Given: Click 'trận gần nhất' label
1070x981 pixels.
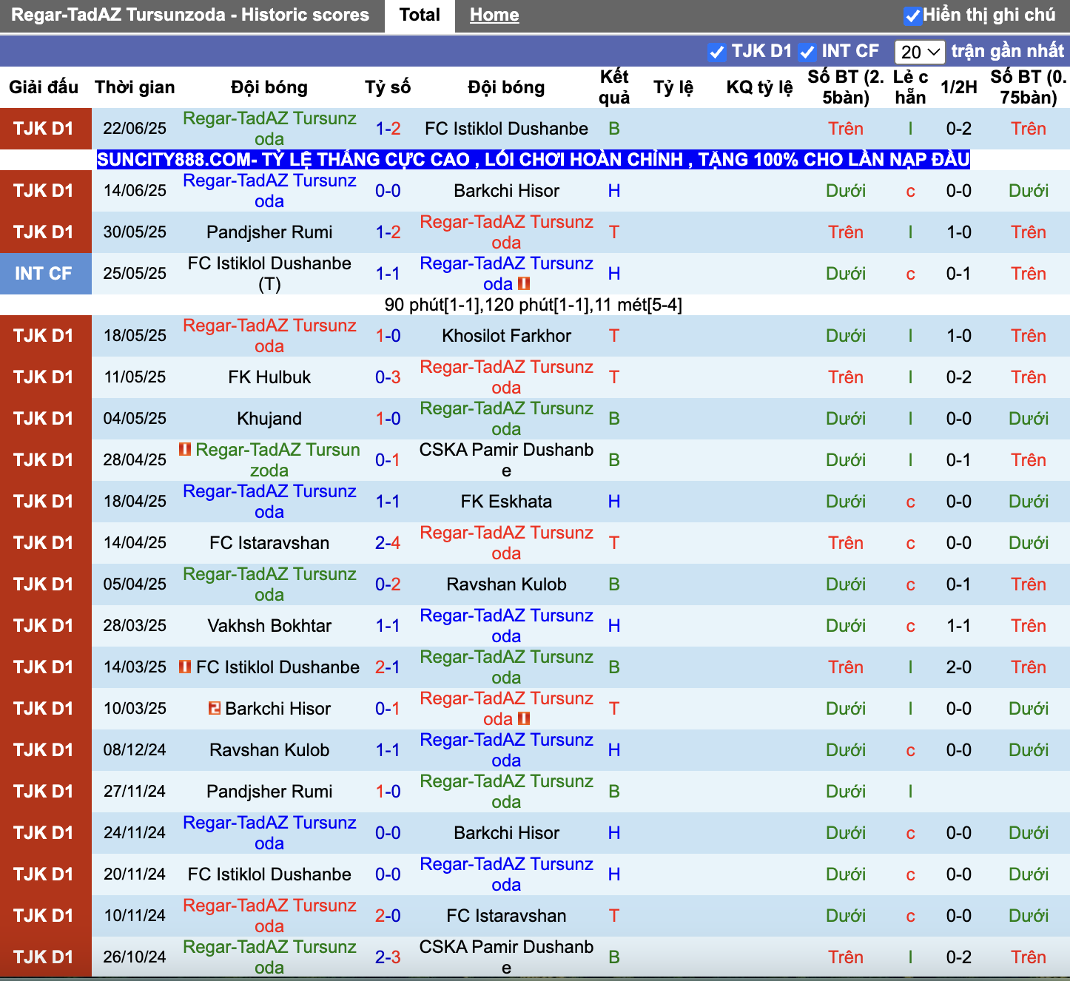Looking at the screenshot, I should click(1008, 52).
